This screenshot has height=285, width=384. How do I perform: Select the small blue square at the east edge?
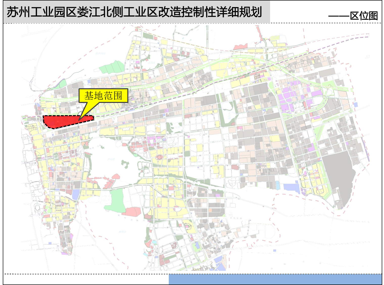pos(356,104)
